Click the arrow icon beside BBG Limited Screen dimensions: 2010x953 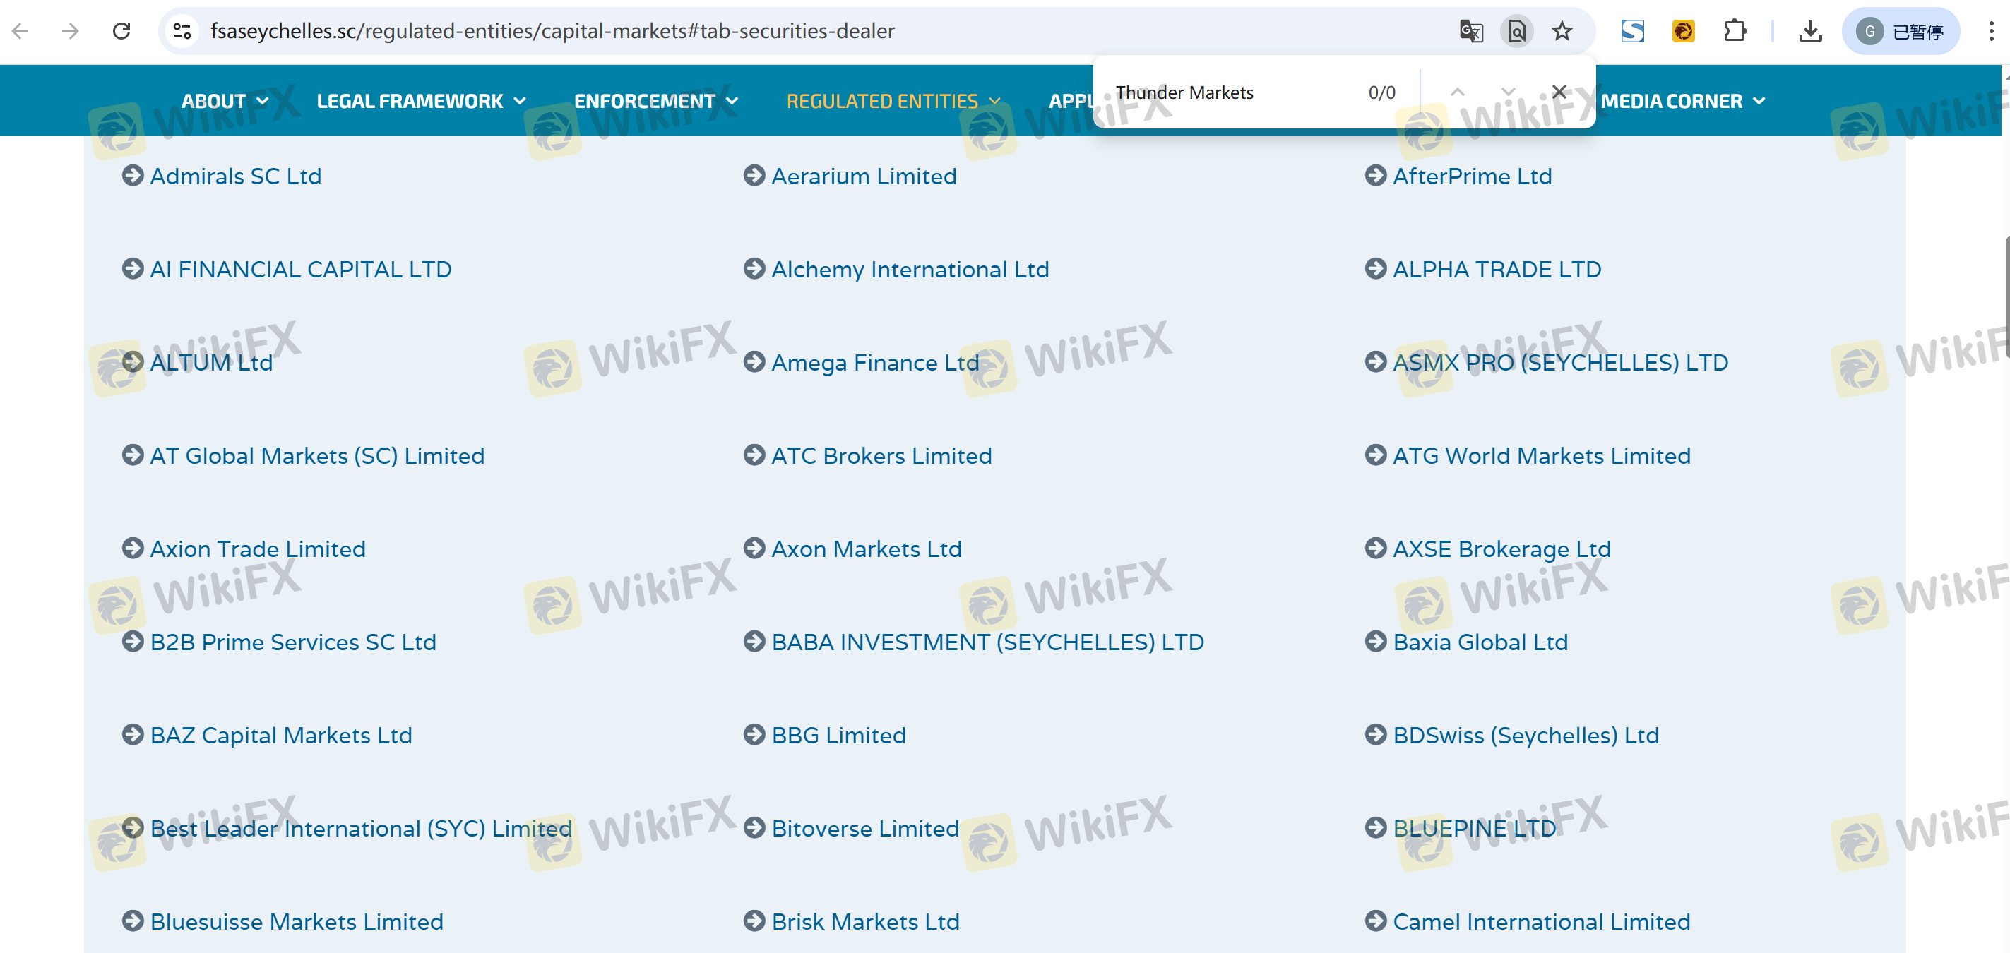pyautogui.click(x=754, y=735)
